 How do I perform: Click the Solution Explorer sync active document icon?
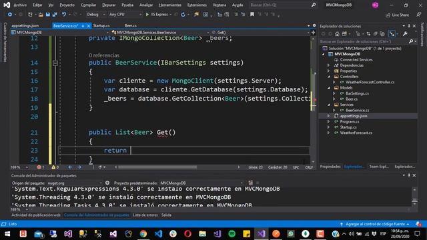pos(368,34)
